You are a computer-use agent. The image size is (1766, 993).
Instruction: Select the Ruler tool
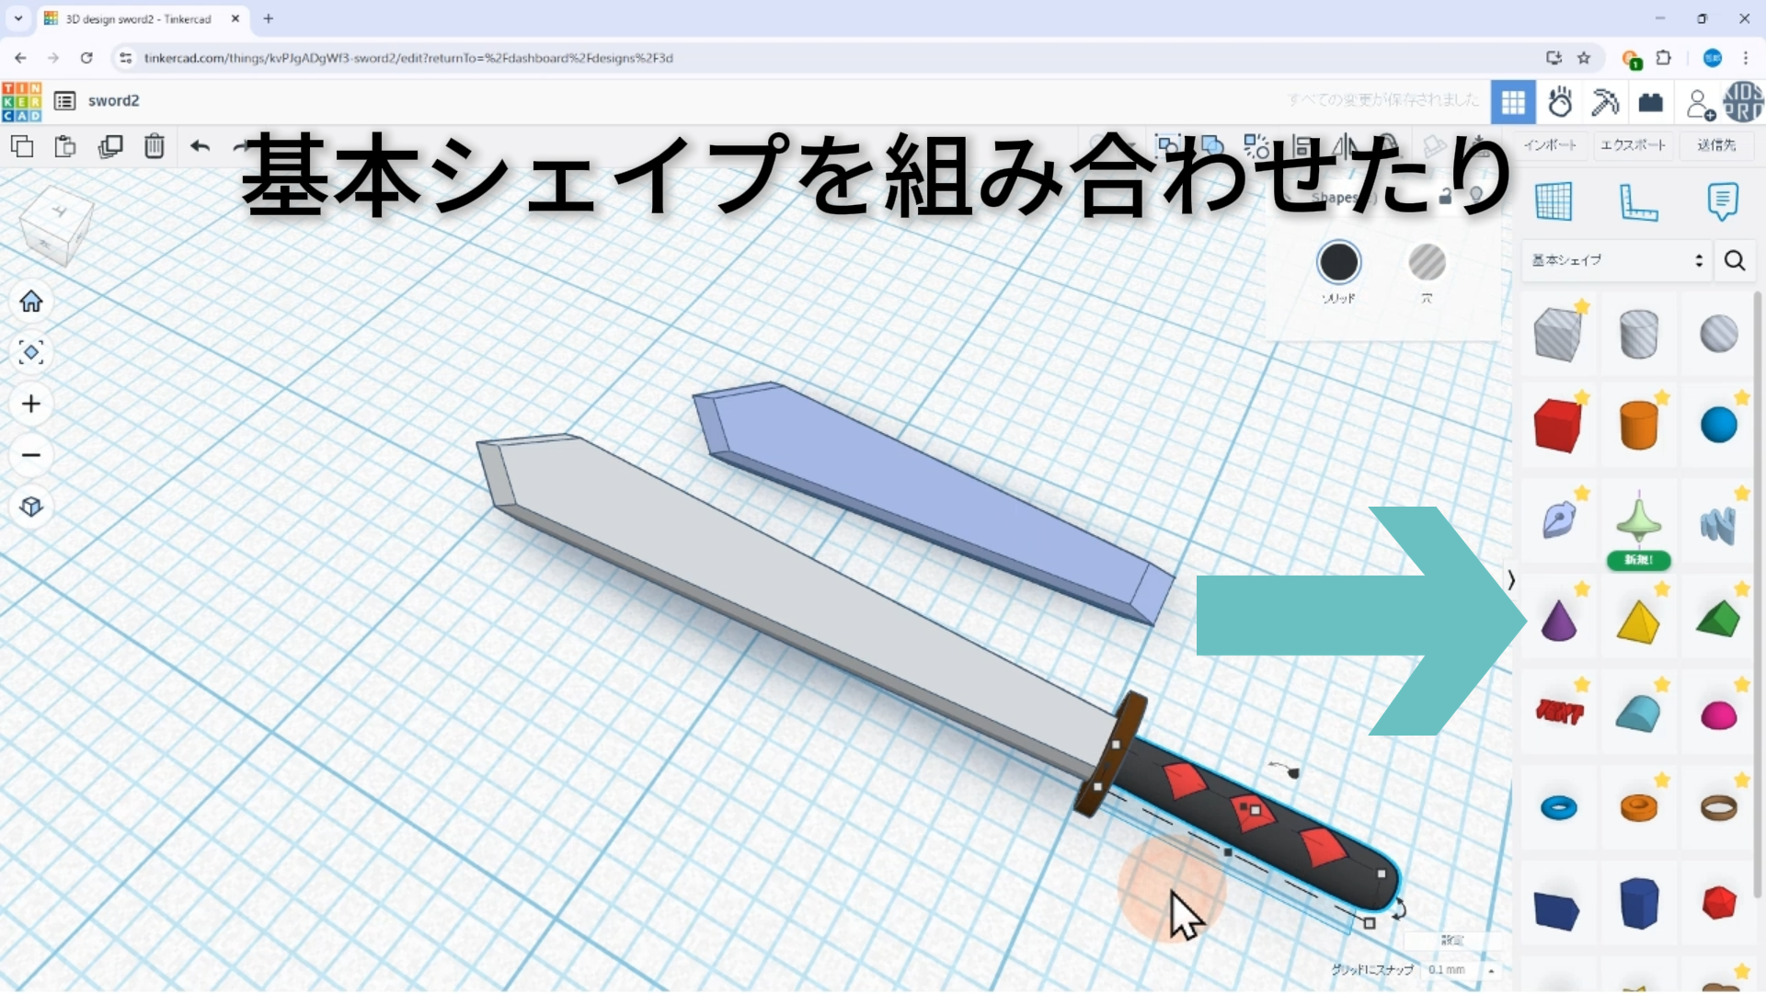click(1638, 201)
